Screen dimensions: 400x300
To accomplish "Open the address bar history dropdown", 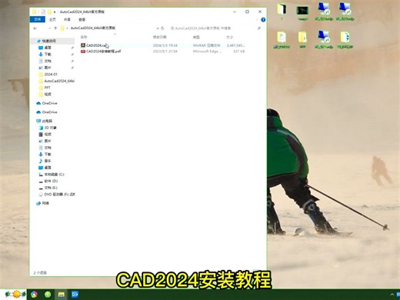I will [158, 28].
